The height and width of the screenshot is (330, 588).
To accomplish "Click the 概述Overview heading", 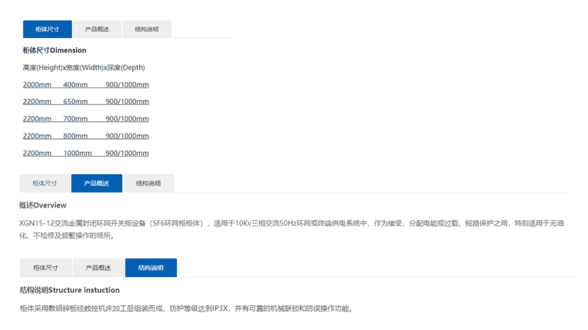I will coord(42,205).
